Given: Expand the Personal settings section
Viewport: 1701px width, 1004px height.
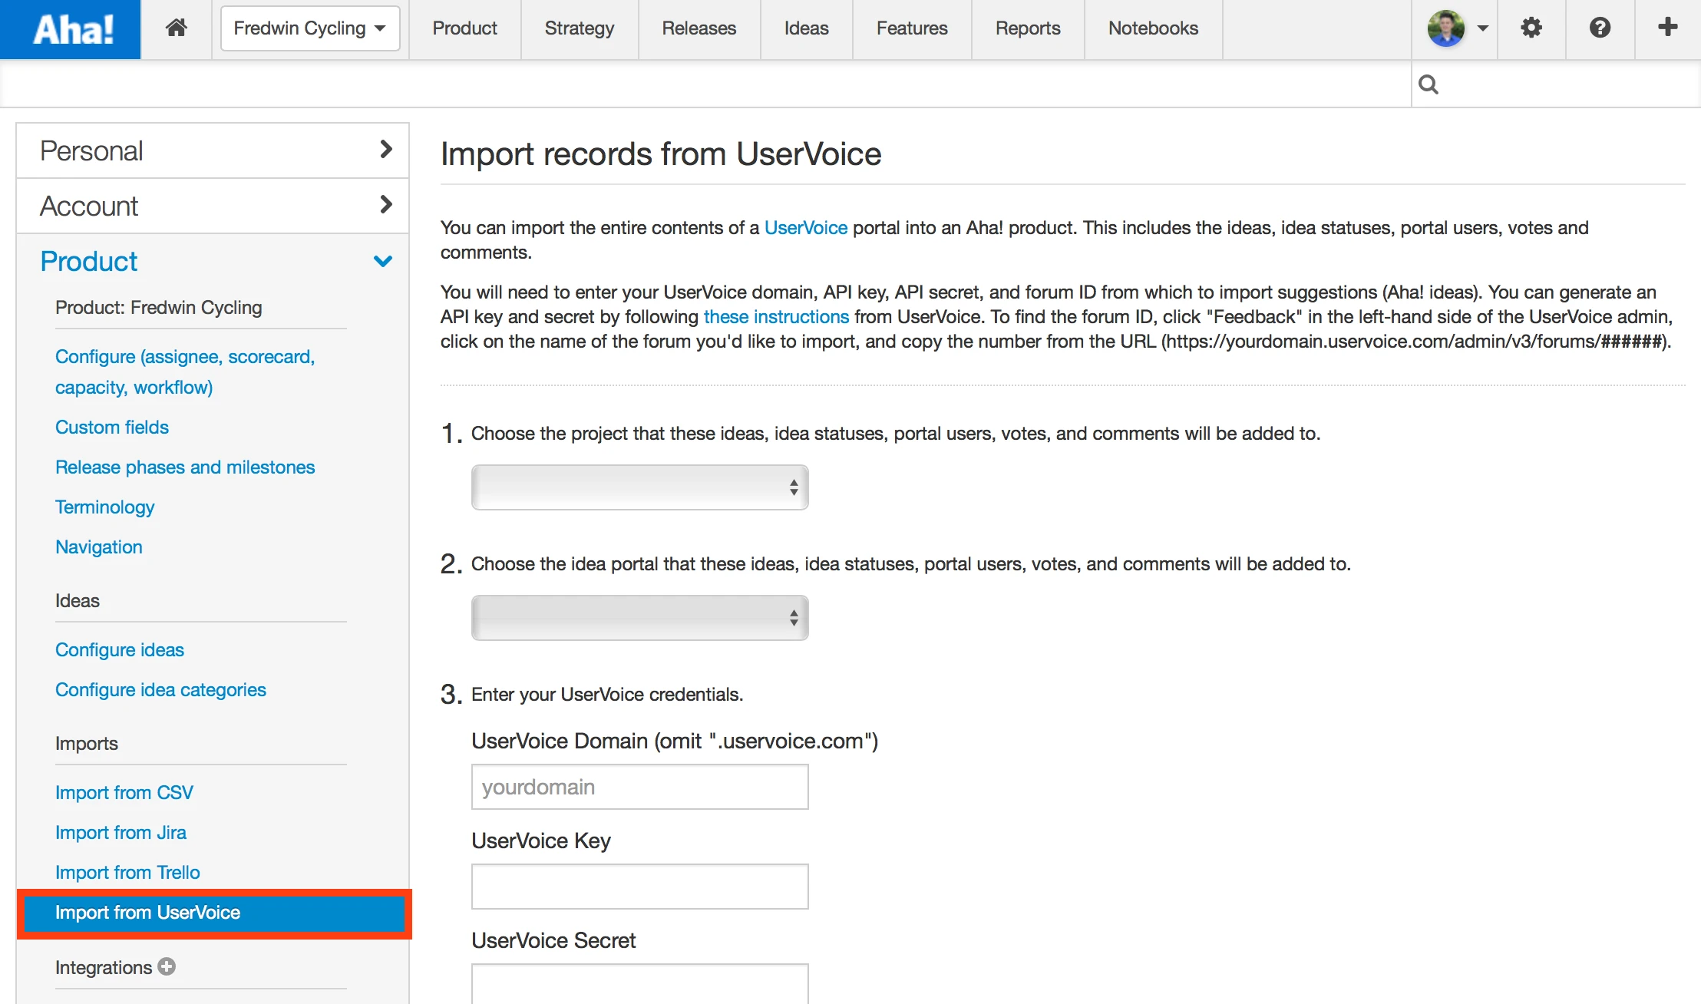Looking at the screenshot, I should (213, 150).
